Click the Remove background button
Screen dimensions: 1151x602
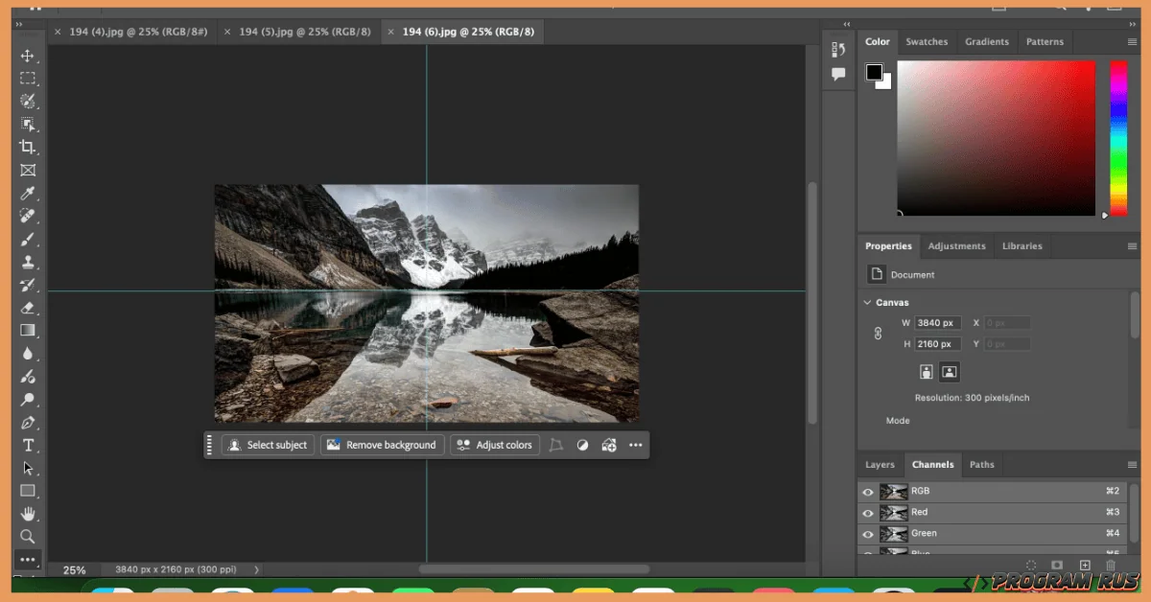point(382,444)
